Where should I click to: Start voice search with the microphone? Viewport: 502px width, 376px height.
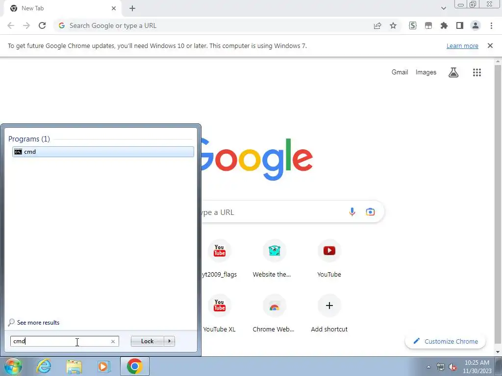(x=352, y=212)
